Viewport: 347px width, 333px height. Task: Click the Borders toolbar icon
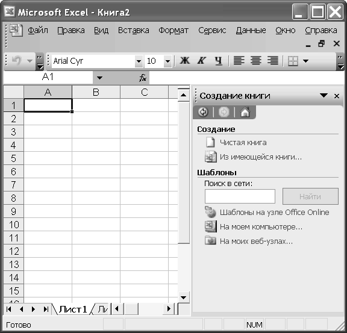point(293,61)
